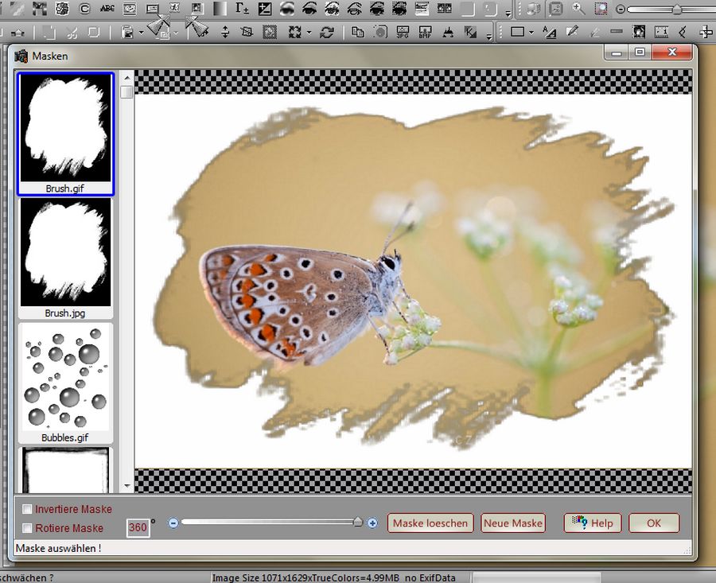This screenshot has width=716, height=583.
Task: Click the strikethrough ABC text icon
Action: 107,9
